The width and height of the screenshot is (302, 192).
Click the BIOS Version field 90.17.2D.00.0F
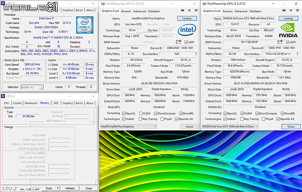(x=249, y=42)
